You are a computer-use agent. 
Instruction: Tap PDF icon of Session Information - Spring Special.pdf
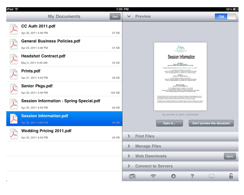click(x=14, y=104)
